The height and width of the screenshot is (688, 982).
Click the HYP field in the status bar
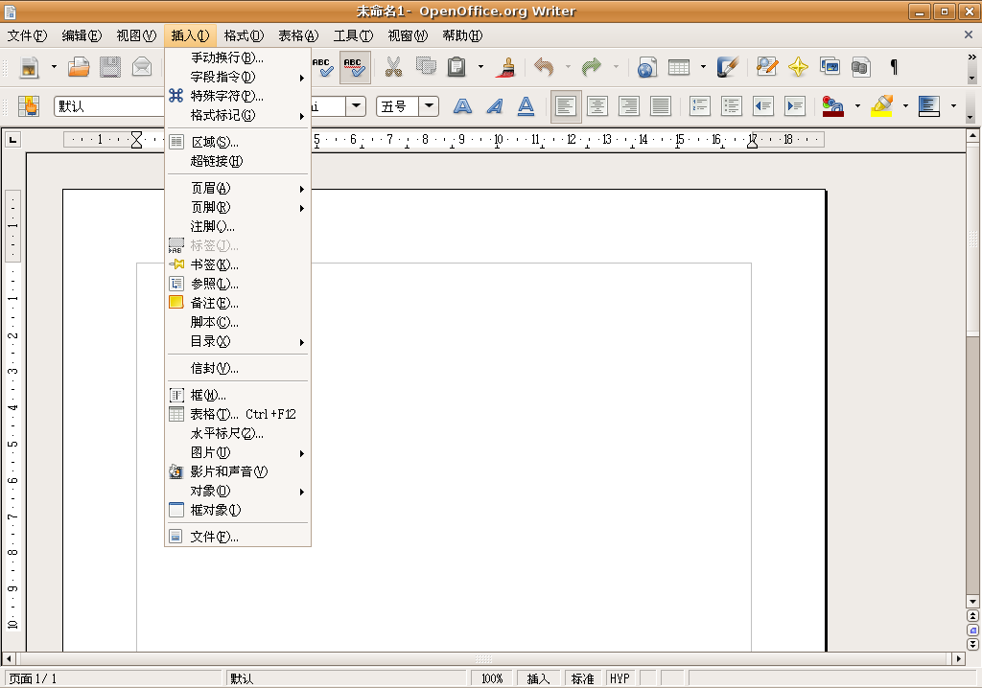click(x=620, y=678)
